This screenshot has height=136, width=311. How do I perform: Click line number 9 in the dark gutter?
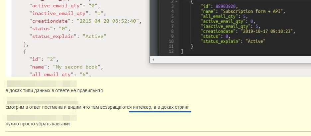point(172,36)
